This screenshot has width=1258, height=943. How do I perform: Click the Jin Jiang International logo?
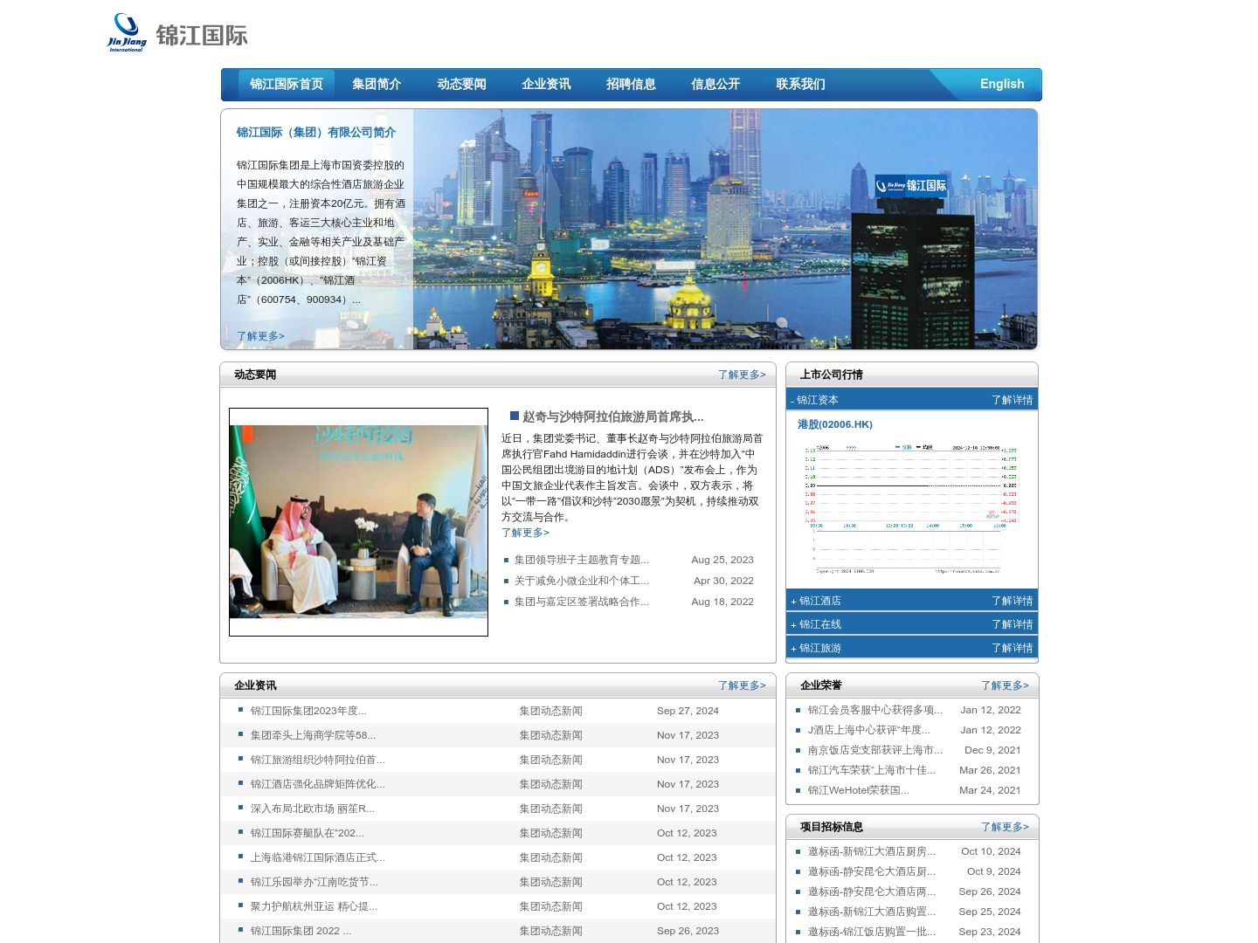coord(177,33)
